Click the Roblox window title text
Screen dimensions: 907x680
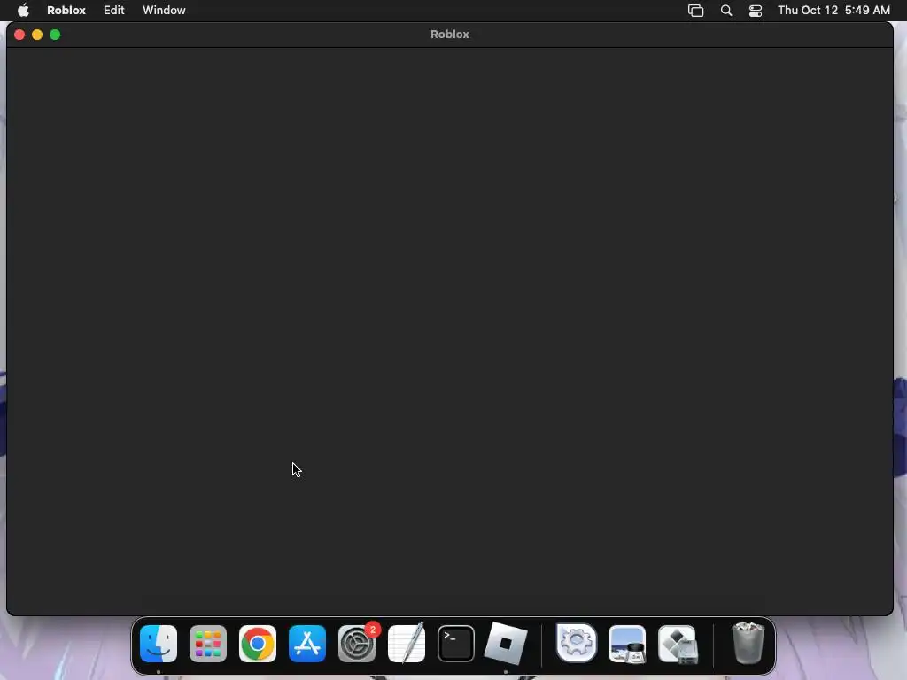tap(449, 35)
